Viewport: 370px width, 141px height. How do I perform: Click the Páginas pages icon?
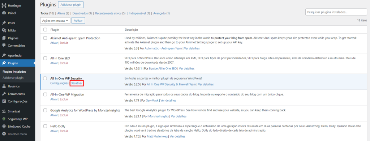pyautogui.click(x=4, y=38)
